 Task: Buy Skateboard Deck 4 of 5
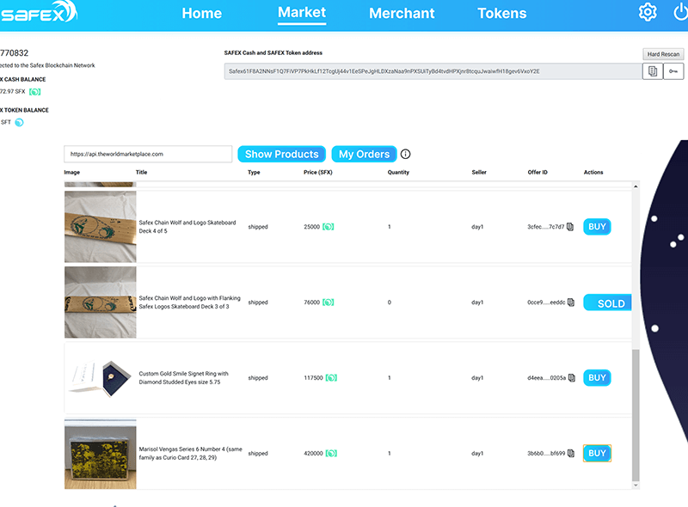click(597, 227)
